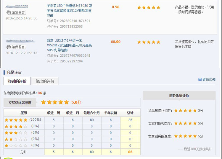
Task: Click the two-star (0%) row stars
Action: [16, 139]
